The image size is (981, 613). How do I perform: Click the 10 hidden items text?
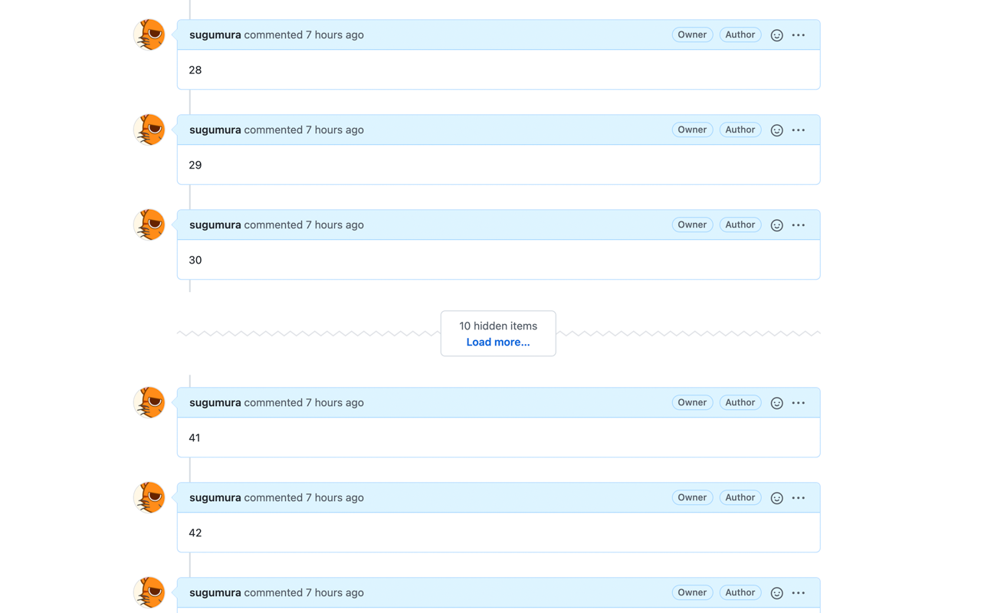coord(497,326)
